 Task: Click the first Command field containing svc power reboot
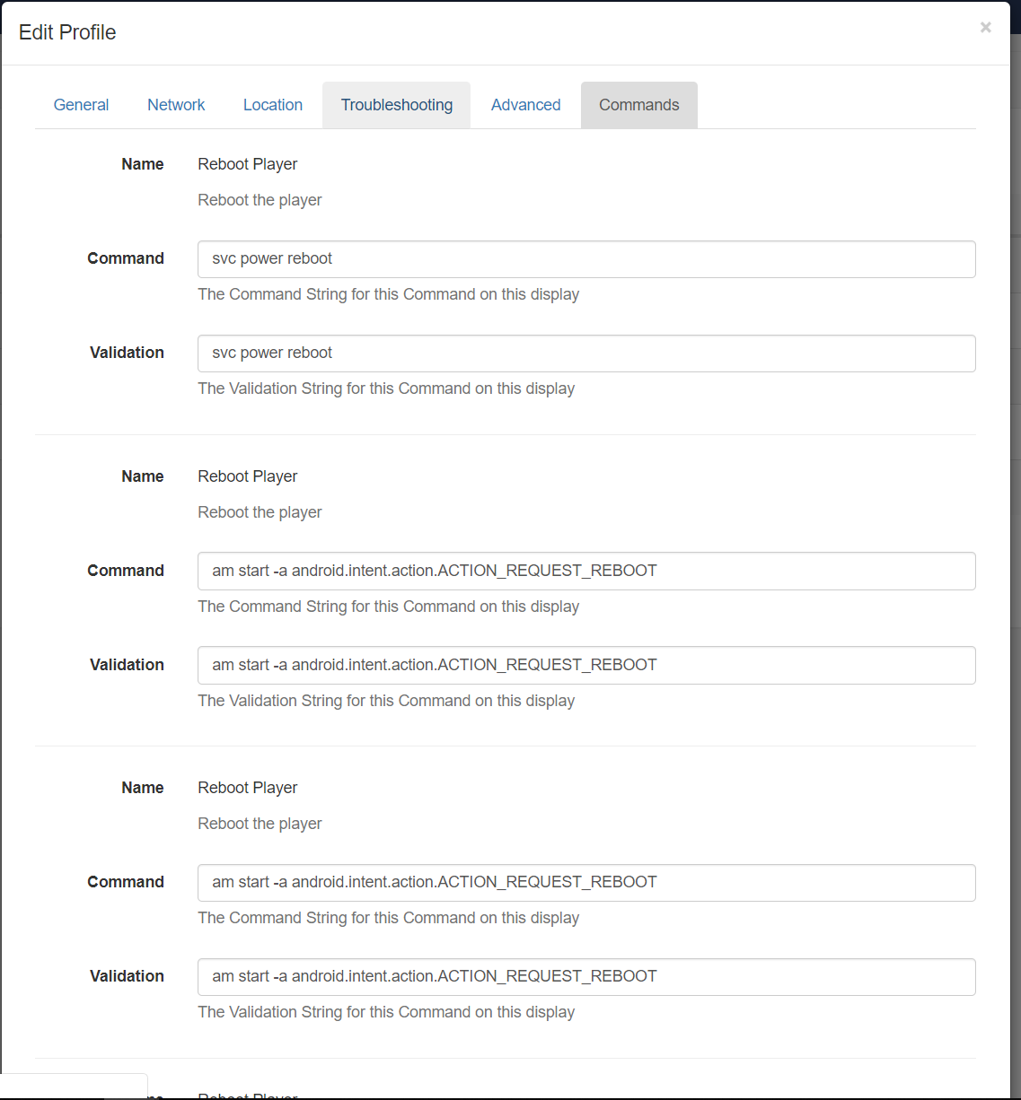(x=586, y=259)
